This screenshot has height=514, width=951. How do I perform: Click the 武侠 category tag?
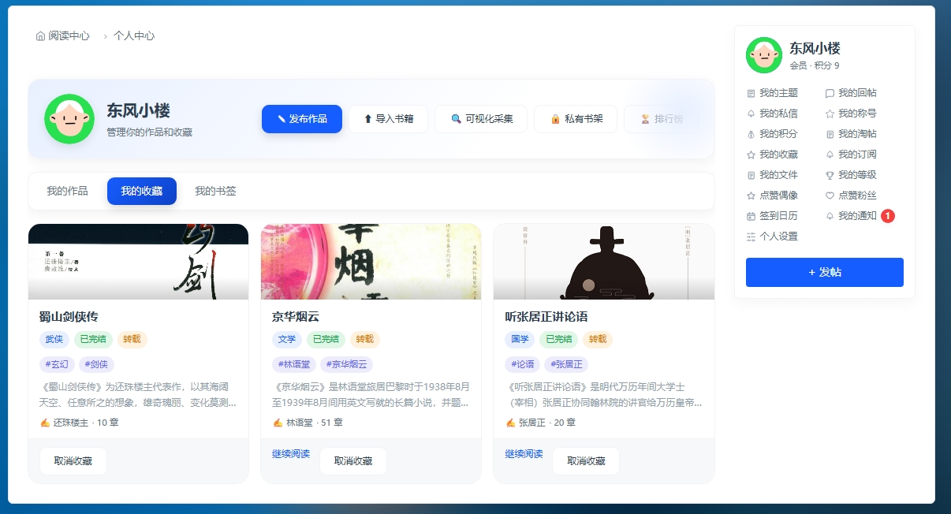(54, 340)
